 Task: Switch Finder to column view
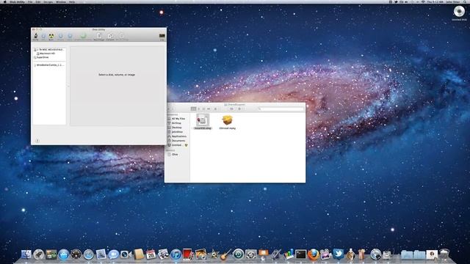[x=203, y=109]
